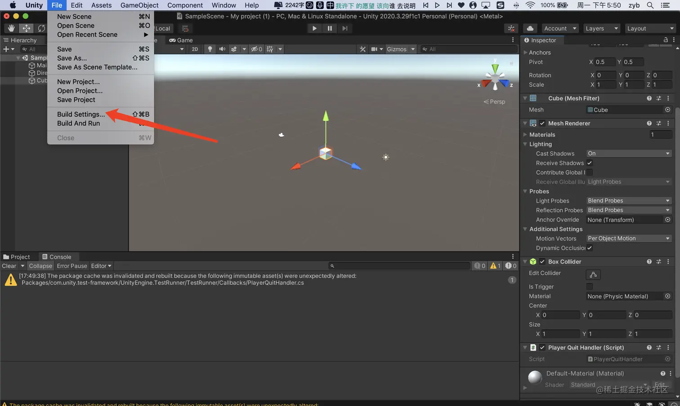The height and width of the screenshot is (406, 680).
Task: Open Player Quit Handler help icon
Action: [649, 347]
